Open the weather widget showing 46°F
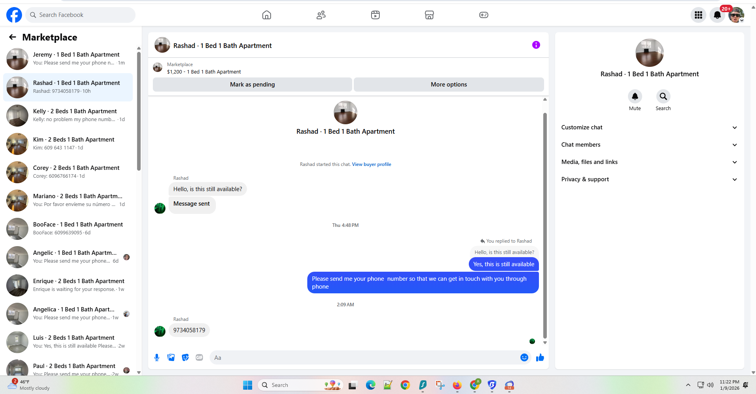This screenshot has height=394, width=756. point(29,385)
